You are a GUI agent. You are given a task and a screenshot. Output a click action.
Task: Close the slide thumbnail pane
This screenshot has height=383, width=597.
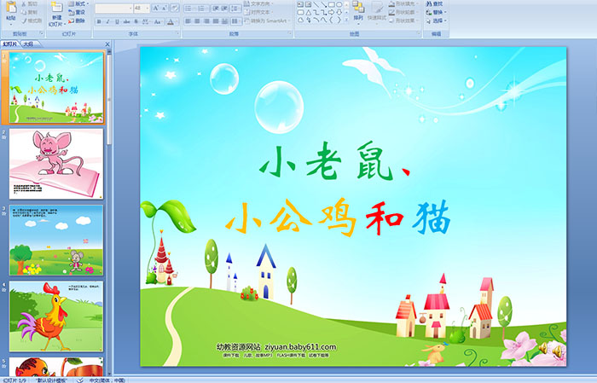pos(108,43)
